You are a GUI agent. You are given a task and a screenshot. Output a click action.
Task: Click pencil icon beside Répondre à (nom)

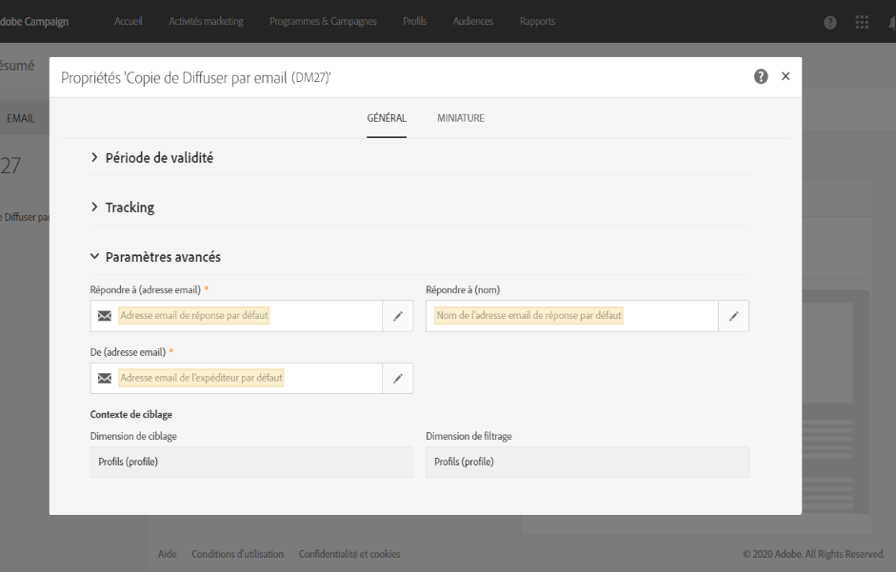click(x=733, y=316)
